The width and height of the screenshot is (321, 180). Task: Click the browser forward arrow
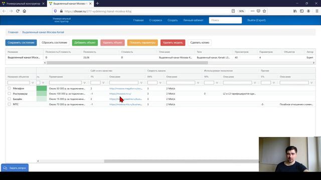click(x=11, y=11)
